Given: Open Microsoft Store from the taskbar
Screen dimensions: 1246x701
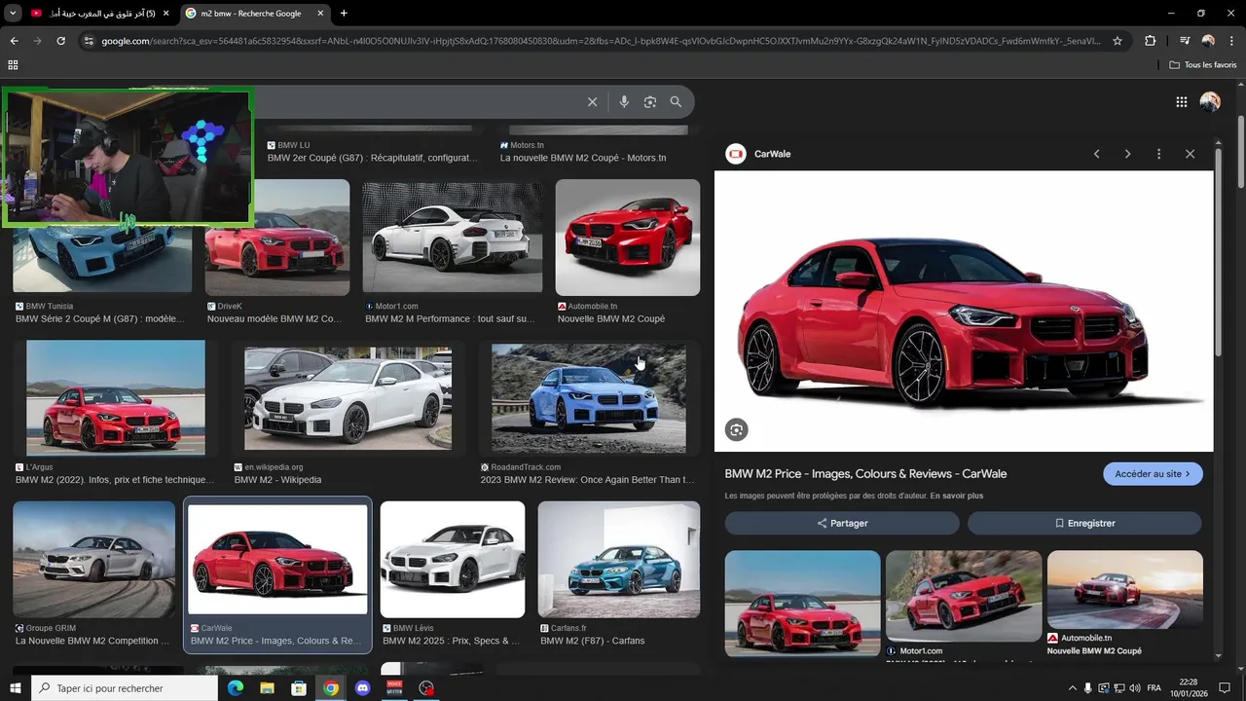Looking at the screenshot, I should point(299,688).
